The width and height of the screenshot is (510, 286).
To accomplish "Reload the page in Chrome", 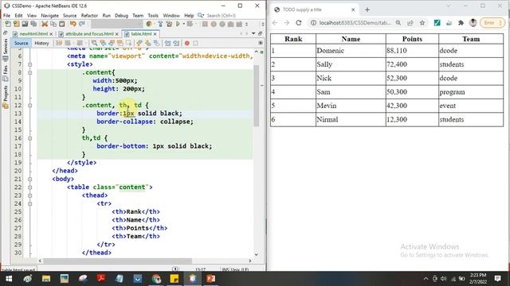I will coord(299,23).
